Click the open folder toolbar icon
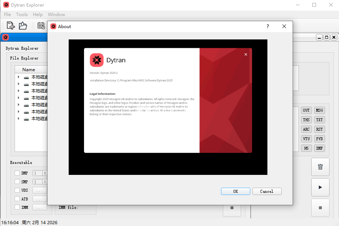Viewport: 339px width, 226px height. (23, 26)
